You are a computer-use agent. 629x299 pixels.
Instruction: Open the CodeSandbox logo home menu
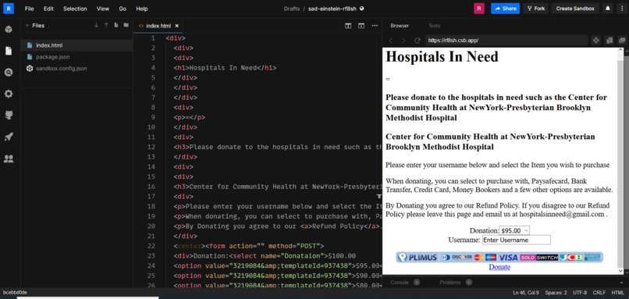coord(9,9)
